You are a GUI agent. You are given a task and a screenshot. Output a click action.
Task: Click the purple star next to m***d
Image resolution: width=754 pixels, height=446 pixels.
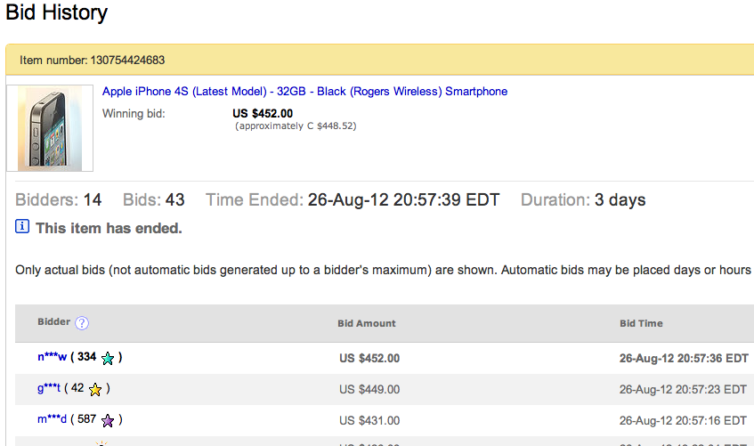[x=108, y=420]
